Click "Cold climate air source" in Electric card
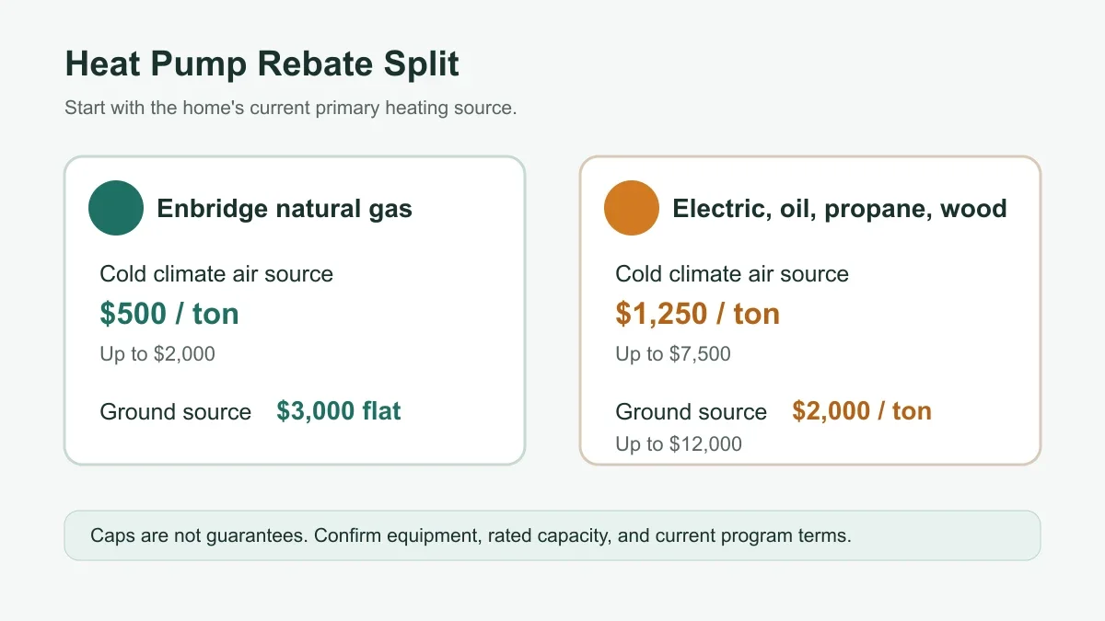 (732, 274)
